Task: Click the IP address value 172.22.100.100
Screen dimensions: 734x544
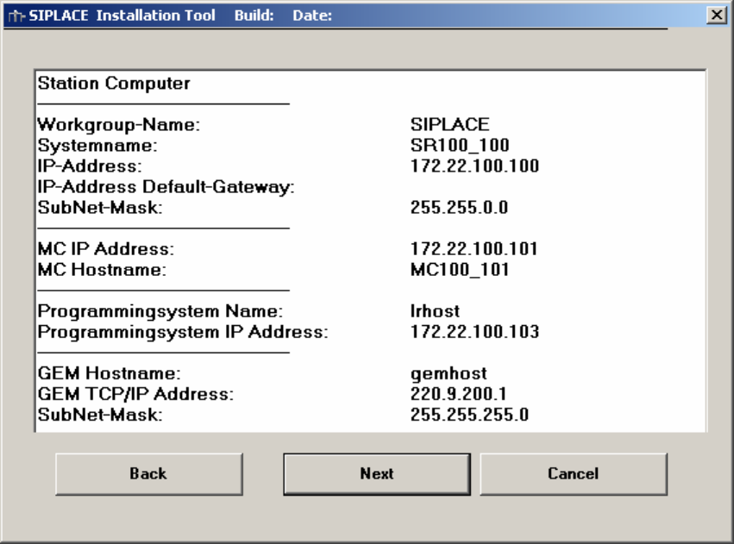Action: pos(474,166)
